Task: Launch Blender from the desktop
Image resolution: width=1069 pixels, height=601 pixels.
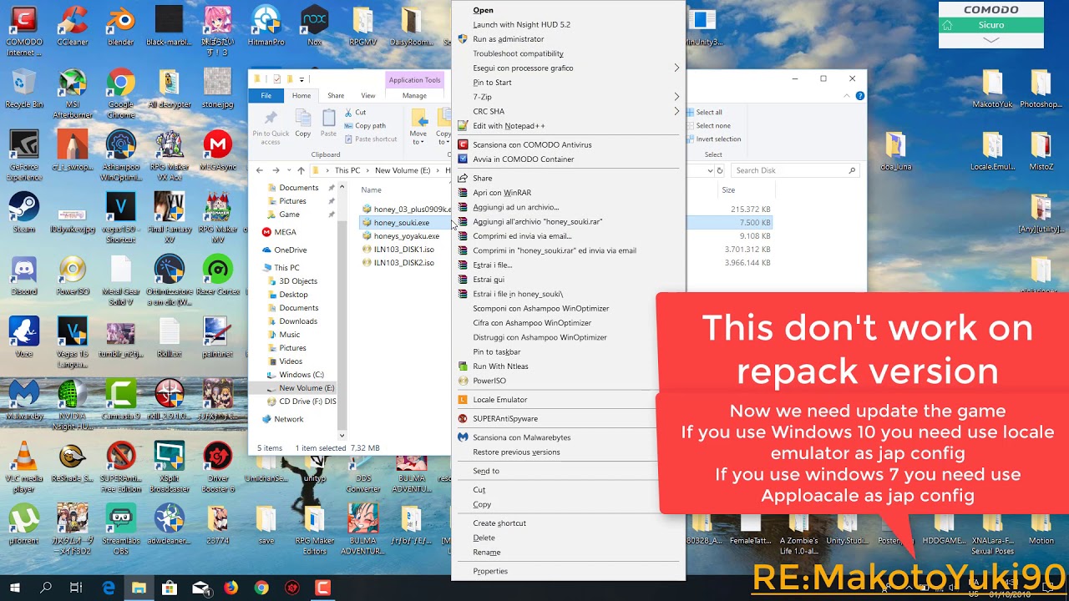Action: coord(120,24)
